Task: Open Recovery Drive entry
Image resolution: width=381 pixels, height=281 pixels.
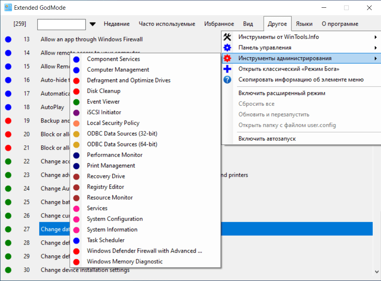Action: click(x=106, y=176)
